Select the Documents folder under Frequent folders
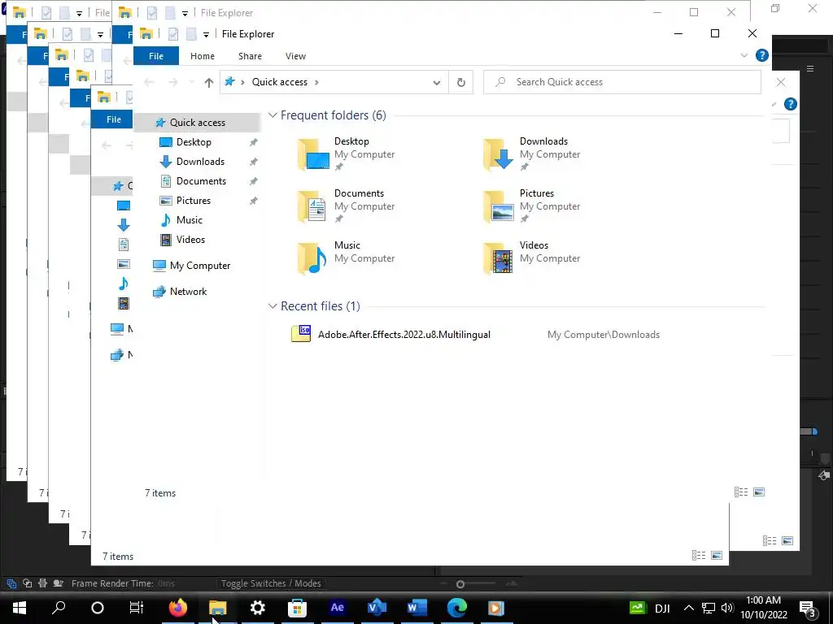833x624 pixels. tap(348, 206)
